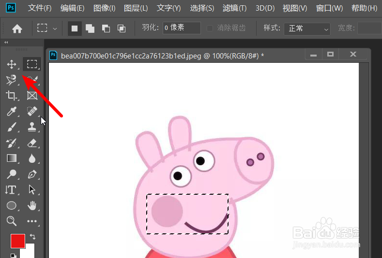
Task: Select the Lasso tool
Action: pos(12,80)
